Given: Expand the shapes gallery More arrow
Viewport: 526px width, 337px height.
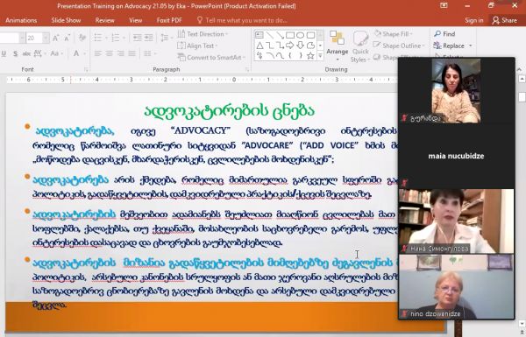Looking at the screenshot, I should 320,56.
